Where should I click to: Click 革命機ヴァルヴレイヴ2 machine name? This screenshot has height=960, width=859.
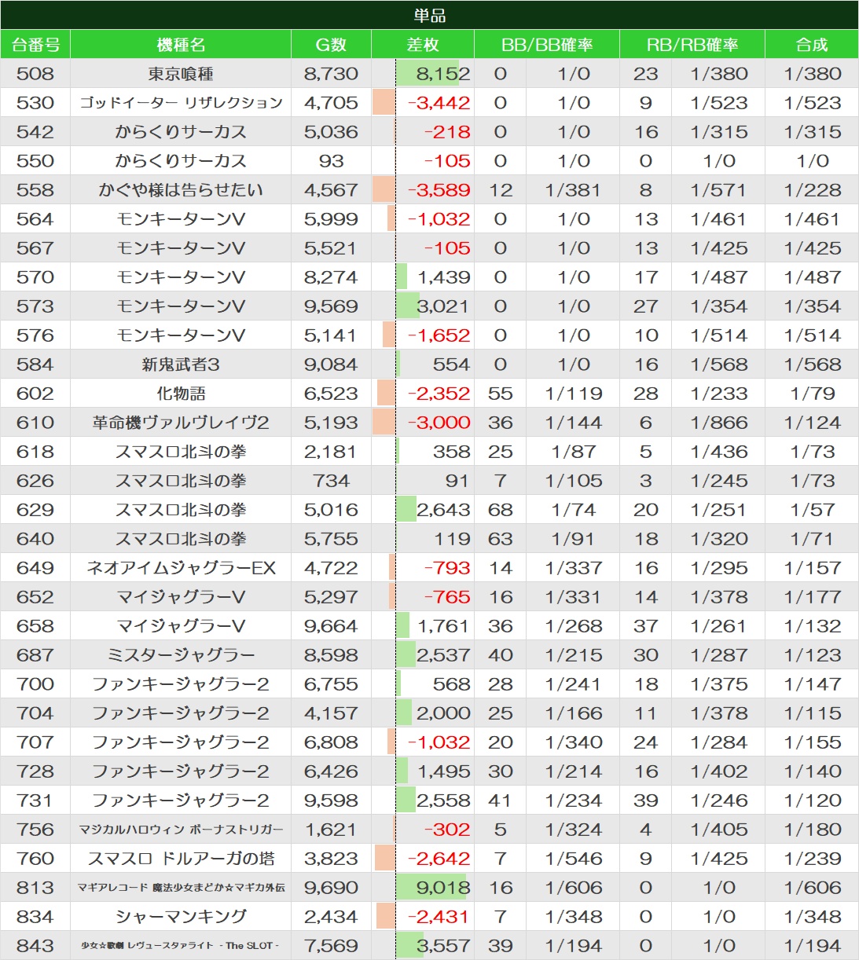(181, 423)
